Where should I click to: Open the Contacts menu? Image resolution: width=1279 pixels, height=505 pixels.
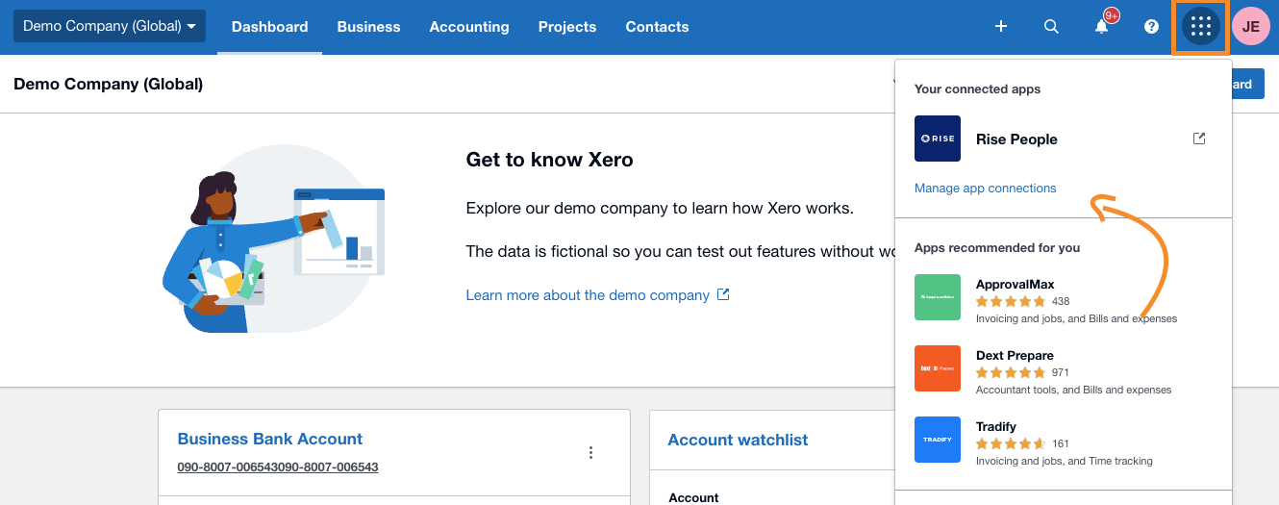[657, 27]
